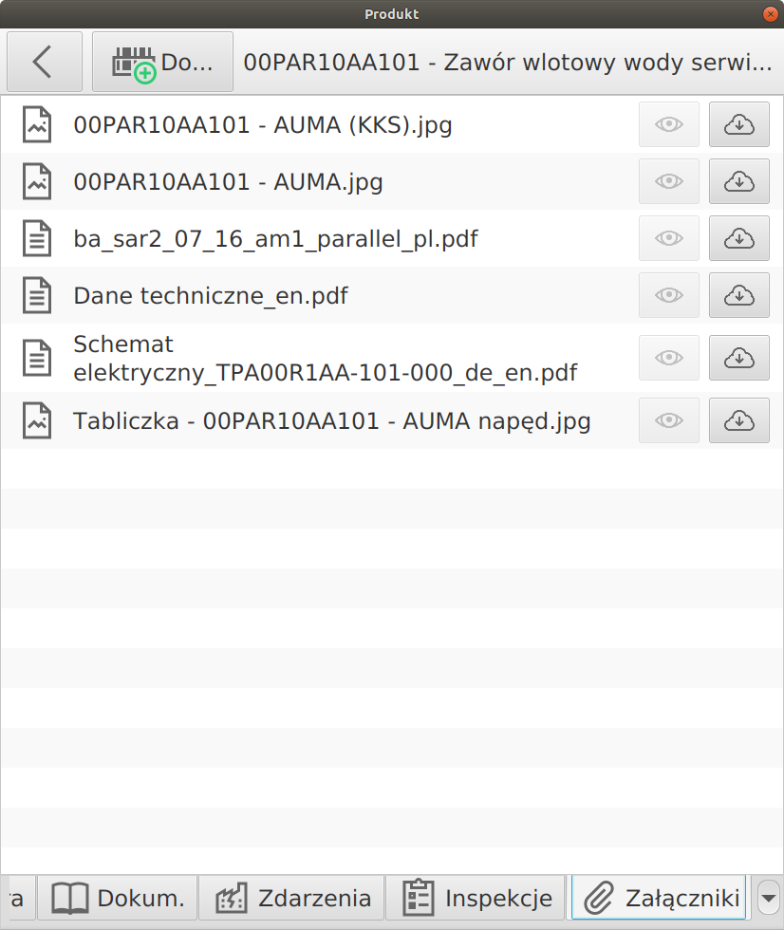Viewport: 784px width, 930px height.
Task: Download the 00PAR10AA101 - AUMA.jpg attachment
Action: click(738, 181)
